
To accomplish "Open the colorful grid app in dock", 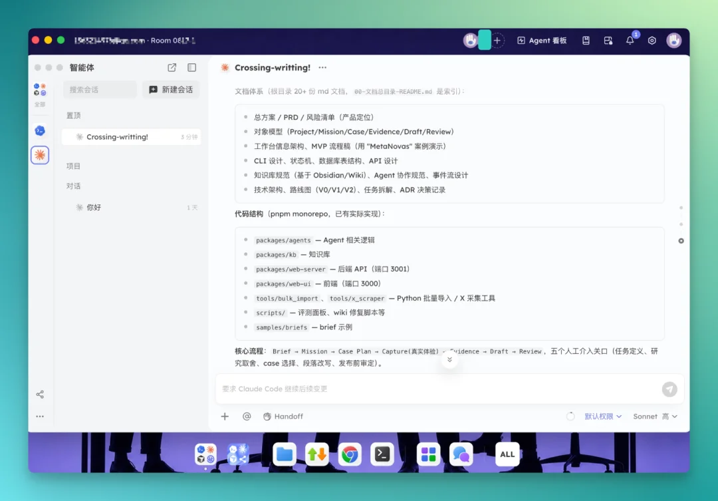I will (428, 454).
